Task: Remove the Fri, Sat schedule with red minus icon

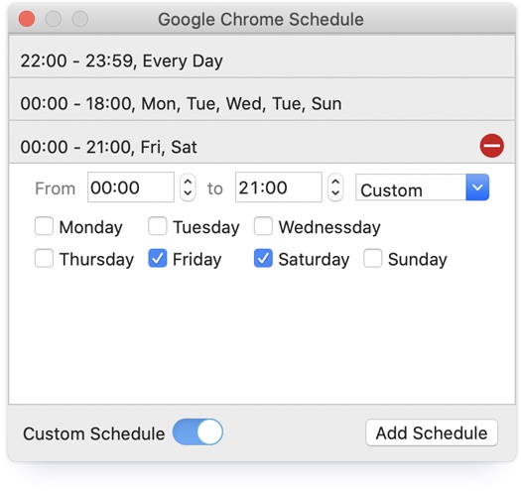Action: (492, 146)
